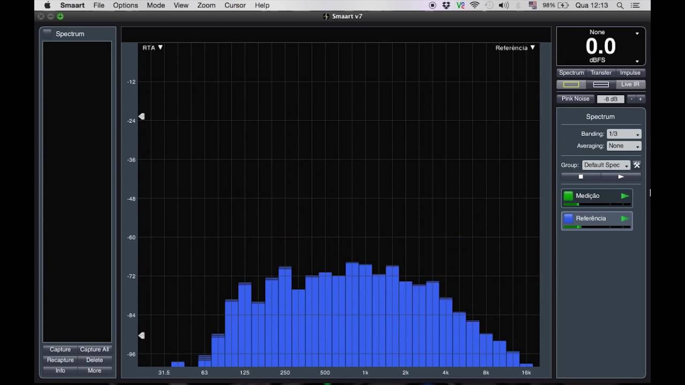Open the Banding 1/3 dropdown
Viewport: 685px width, 385px height.
click(623, 134)
